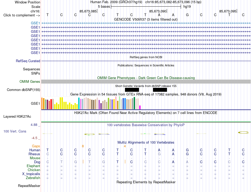
Task: Click 'Click to complement -->' label
Action: 22,15
